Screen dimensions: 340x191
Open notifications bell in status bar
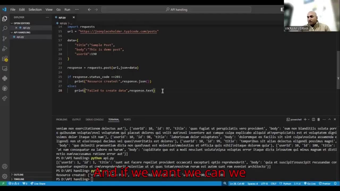point(335,184)
